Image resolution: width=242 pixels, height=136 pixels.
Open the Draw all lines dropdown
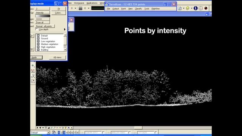click(42, 22)
